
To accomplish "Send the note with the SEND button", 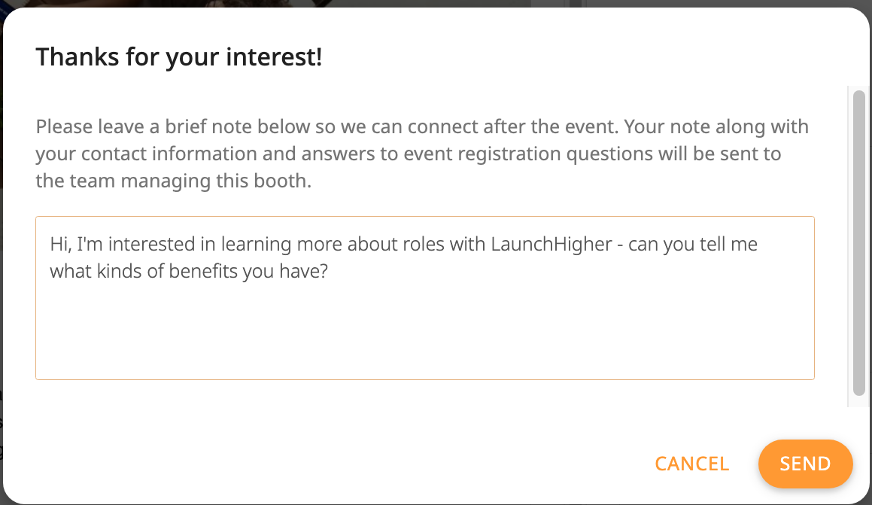I will (x=805, y=464).
